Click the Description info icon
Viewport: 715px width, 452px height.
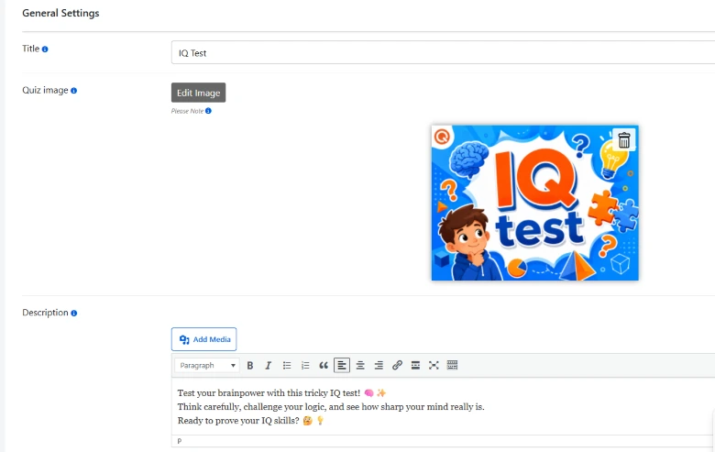click(74, 314)
